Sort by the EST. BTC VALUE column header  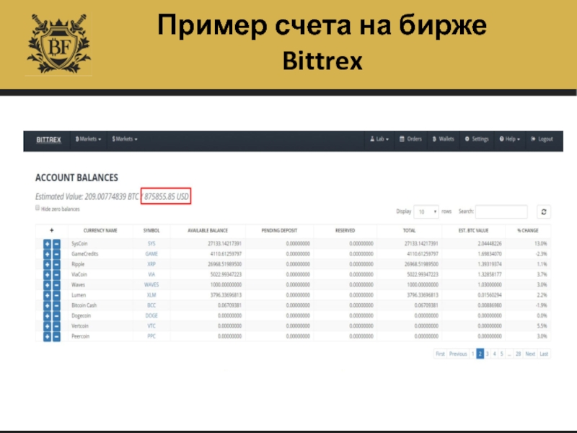pyautogui.click(x=473, y=231)
